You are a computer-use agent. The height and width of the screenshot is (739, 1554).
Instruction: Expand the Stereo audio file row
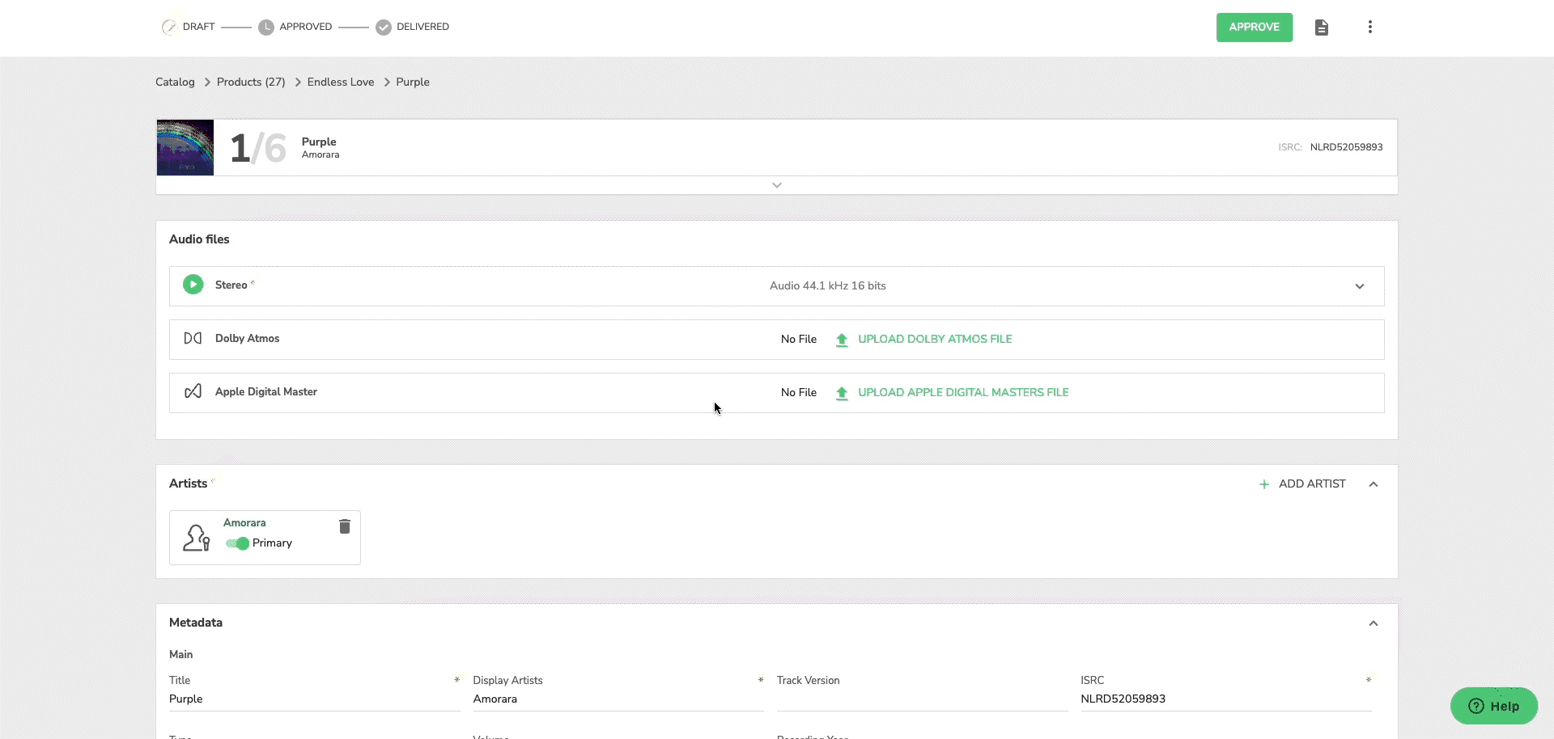[1360, 286]
